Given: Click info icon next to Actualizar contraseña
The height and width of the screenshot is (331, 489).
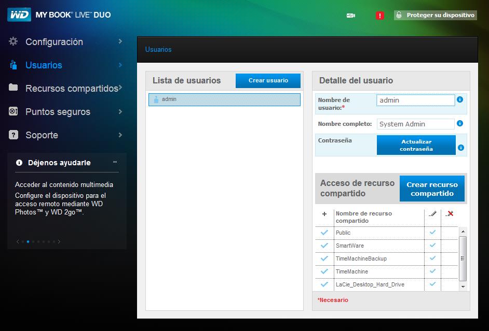Looking at the screenshot, I should [x=461, y=148].
